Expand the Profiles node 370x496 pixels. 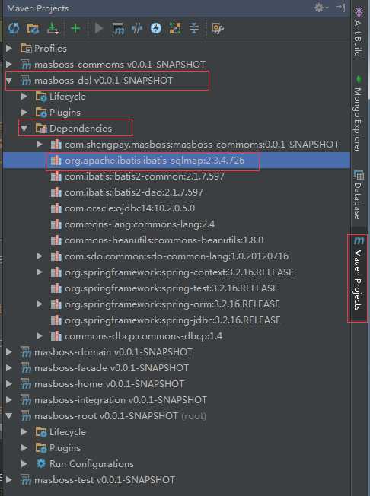click(9, 48)
